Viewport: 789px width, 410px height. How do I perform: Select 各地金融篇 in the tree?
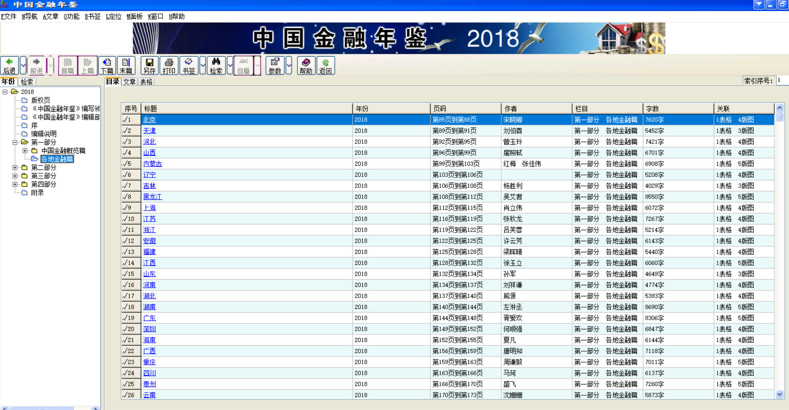(57, 159)
